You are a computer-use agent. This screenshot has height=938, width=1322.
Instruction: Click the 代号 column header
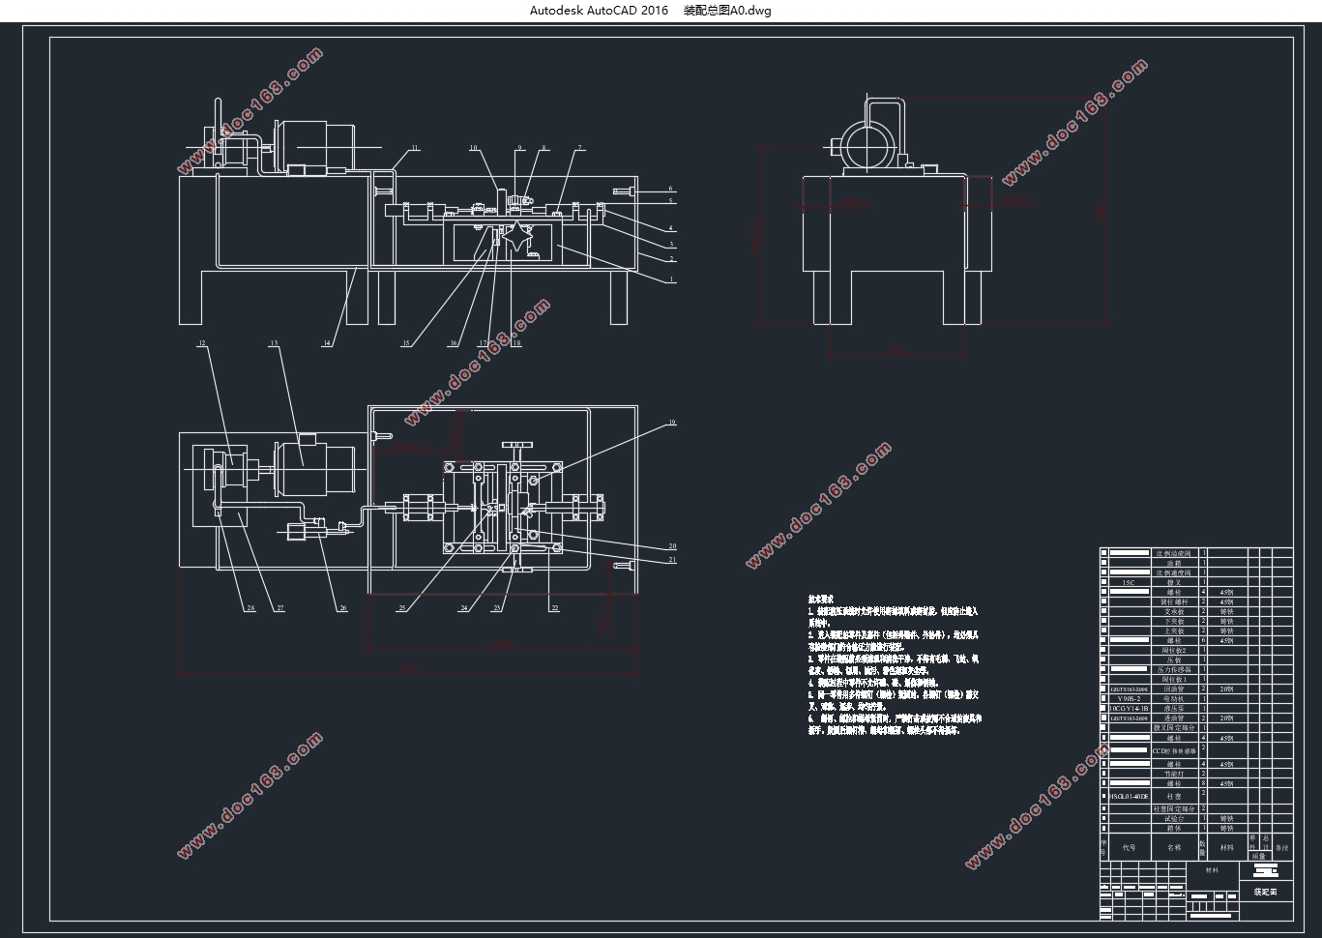1129,847
